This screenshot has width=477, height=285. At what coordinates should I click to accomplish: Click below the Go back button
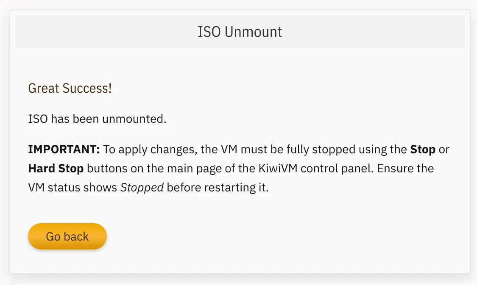tap(67, 260)
